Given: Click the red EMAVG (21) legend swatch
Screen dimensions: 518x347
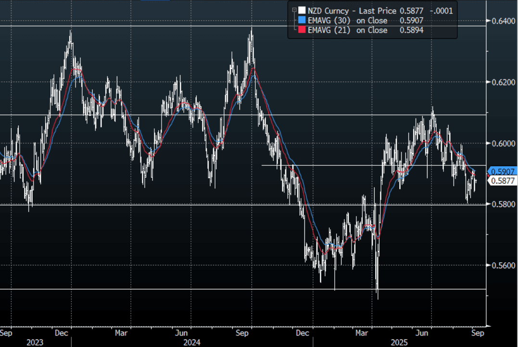Looking at the screenshot, I should pyautogui.click(x=301, y=30).
